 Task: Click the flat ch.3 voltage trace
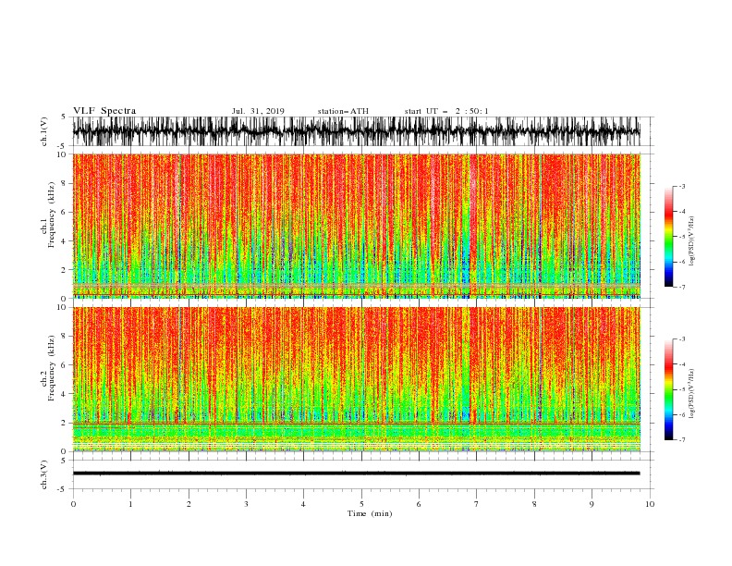point(356,474)
